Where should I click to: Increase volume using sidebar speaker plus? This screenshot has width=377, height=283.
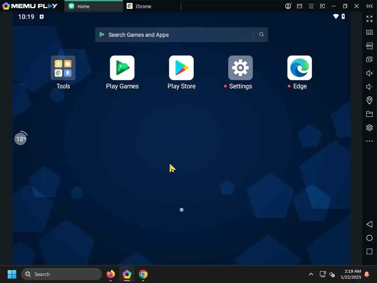click(369, 73)
